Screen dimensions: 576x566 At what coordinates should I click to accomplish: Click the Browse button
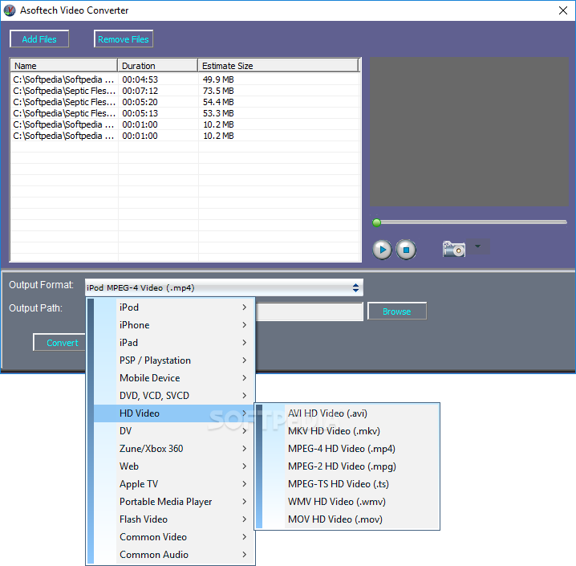point(397,312)
